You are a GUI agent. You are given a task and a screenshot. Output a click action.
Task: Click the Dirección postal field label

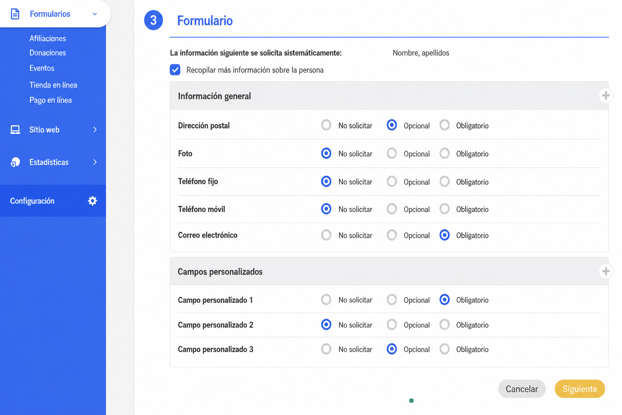(204, 126)
